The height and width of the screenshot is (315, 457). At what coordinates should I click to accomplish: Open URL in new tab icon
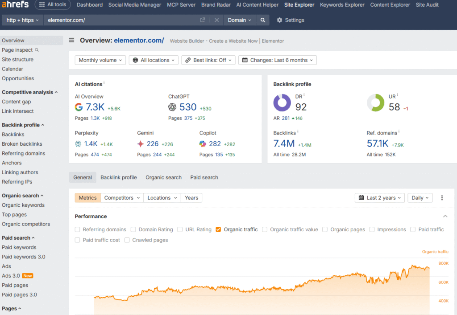point(203,20)
